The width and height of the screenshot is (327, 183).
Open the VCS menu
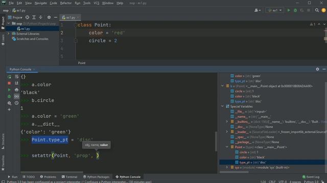(x=97, y=3)
